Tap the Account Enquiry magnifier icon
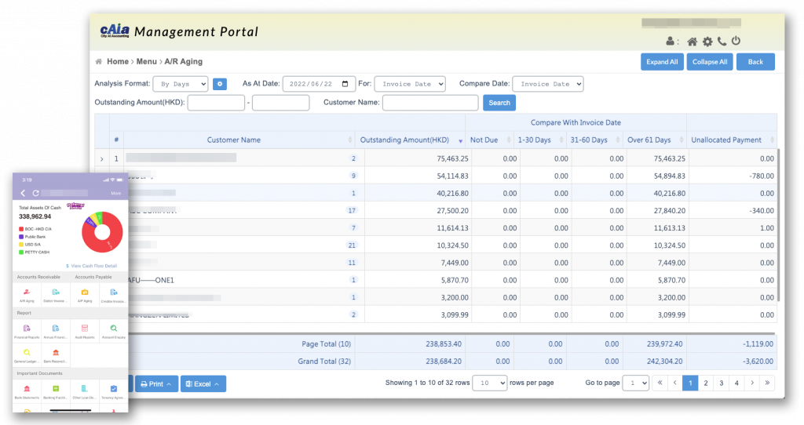Screen dimensions: 804x425 point(113,331)
